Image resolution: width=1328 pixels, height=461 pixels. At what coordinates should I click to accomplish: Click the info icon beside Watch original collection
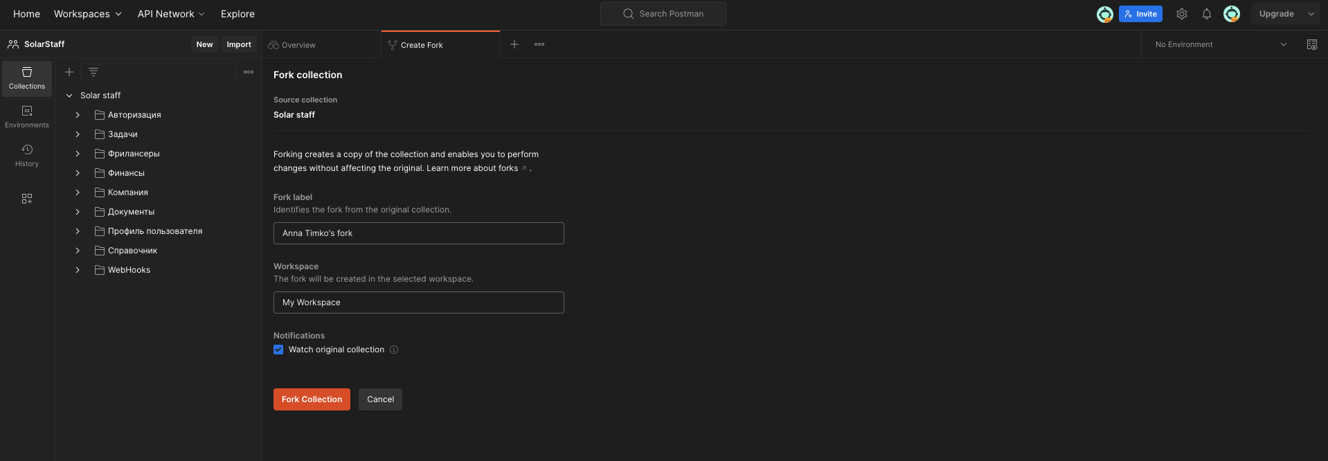[x=394, y=350]
